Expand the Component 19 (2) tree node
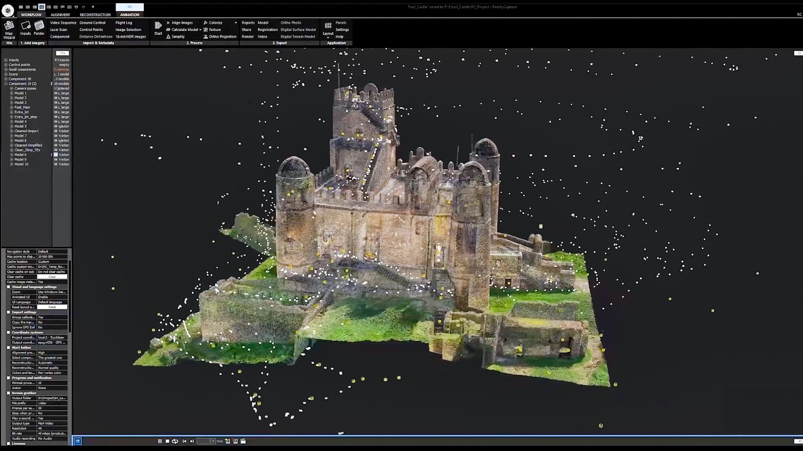 point(6,83)
